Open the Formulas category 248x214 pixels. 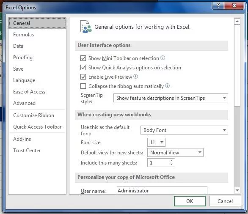pos(37,35)
